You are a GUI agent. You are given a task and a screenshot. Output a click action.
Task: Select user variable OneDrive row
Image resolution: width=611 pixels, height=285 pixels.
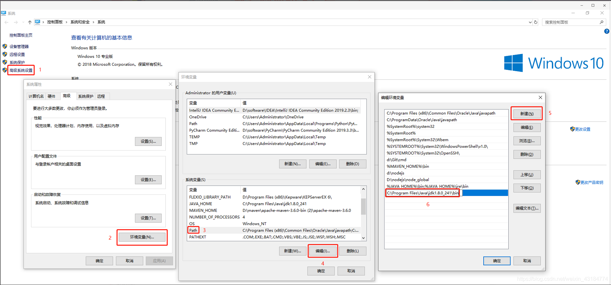(x=274, y=117)
